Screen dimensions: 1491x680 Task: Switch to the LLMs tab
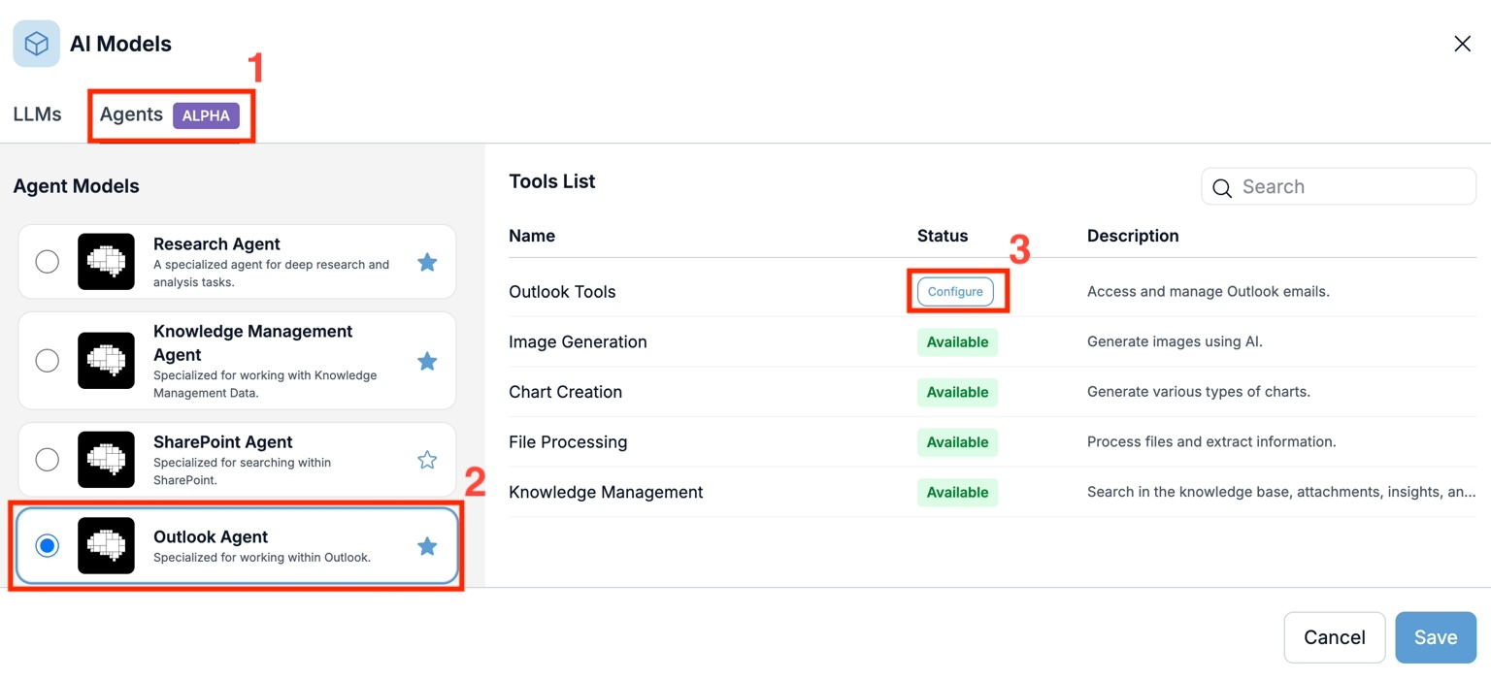point(38,114)
